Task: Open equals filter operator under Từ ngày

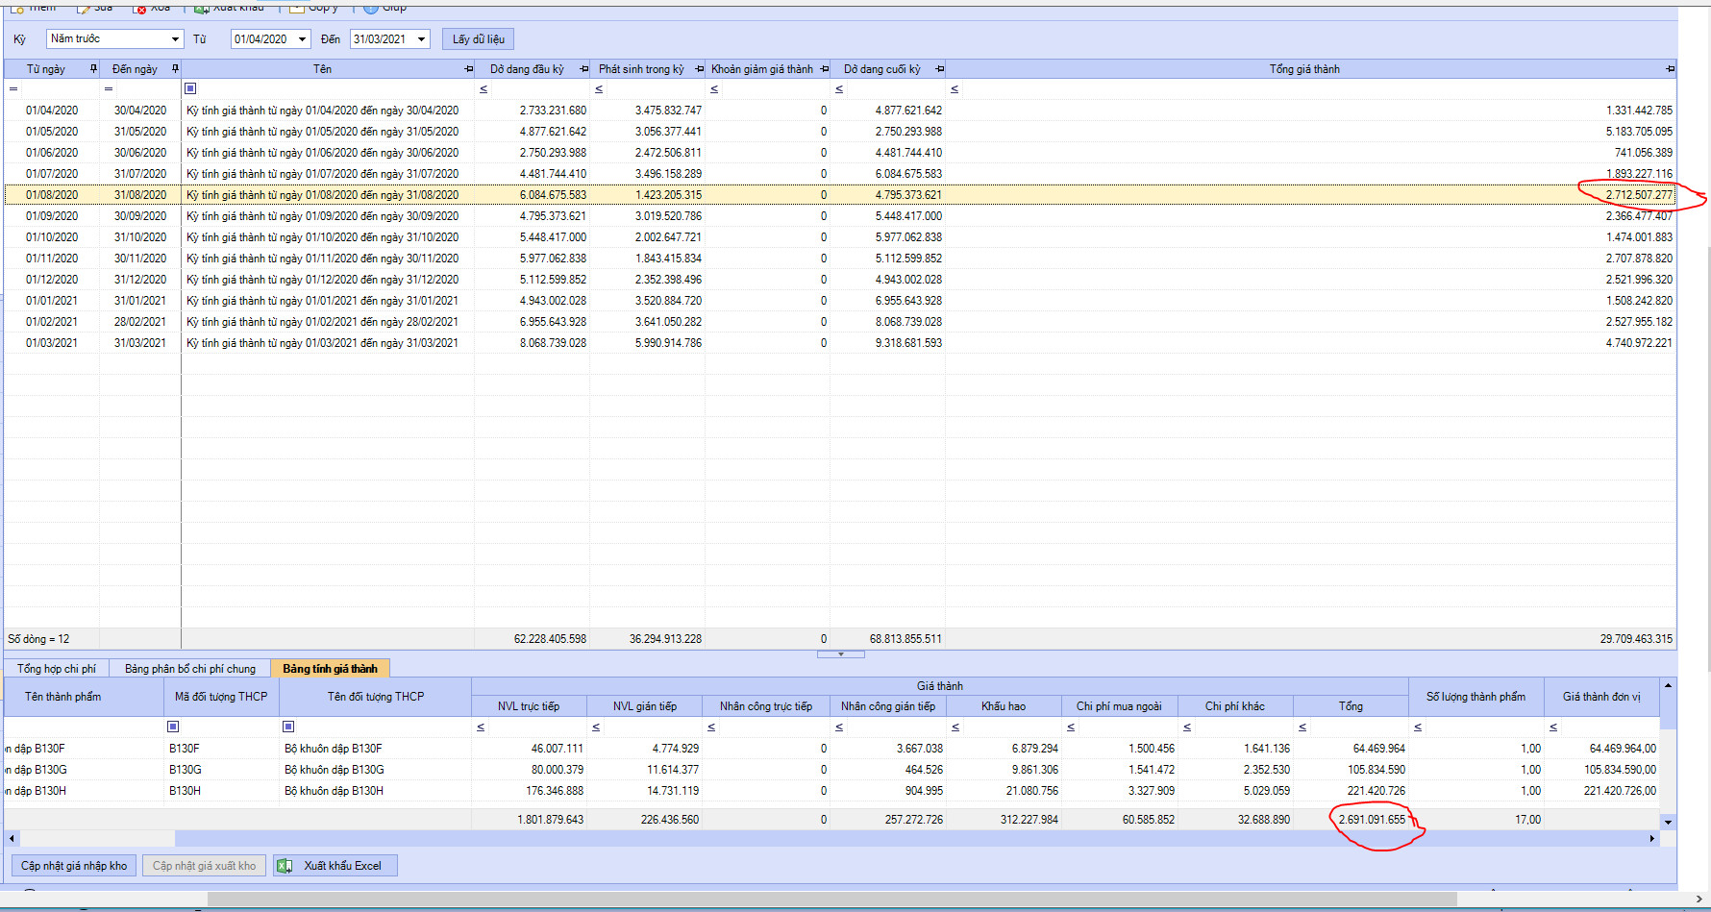Action: click(x=13, y=88)
